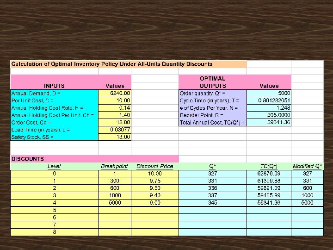The width and height of the screenshot is (333, 250).
Task: Select breakpoint cell 300 for level 1
Action: (x=115, y=181)
